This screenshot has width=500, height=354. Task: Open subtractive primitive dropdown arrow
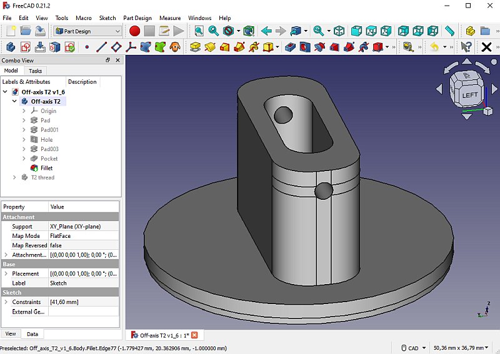(387, 47)
